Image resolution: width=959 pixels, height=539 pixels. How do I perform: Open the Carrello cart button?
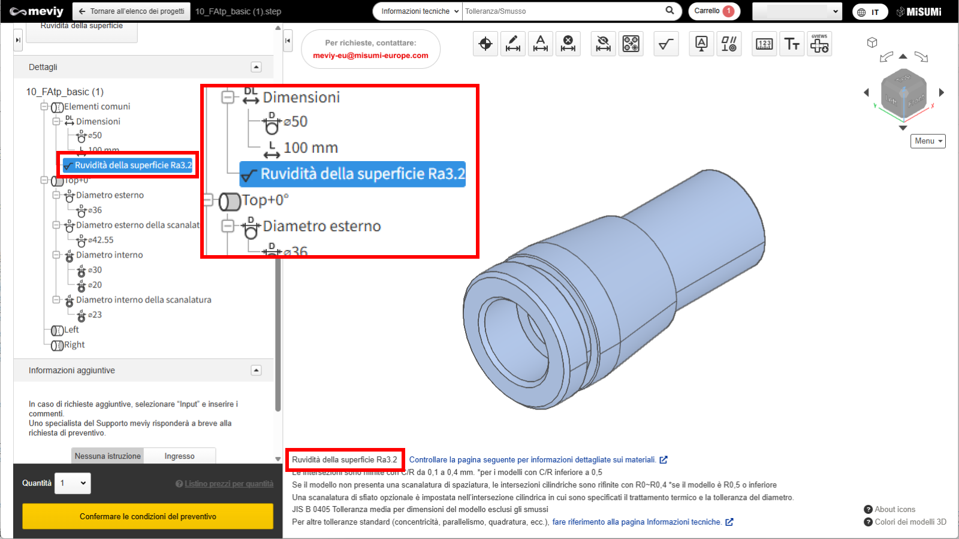tap(713, 11)
